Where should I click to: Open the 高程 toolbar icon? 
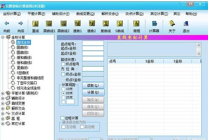(136, 24)
